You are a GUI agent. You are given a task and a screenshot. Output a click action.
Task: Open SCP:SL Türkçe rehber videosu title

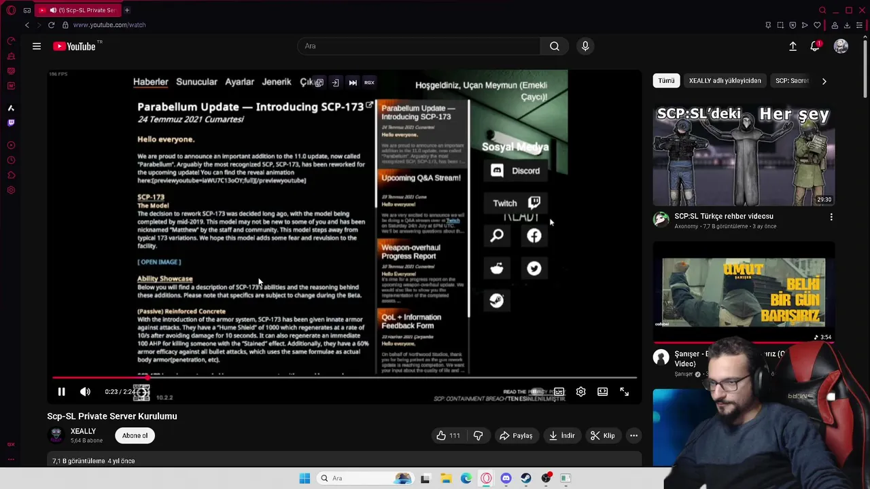[x=724, y=216]
